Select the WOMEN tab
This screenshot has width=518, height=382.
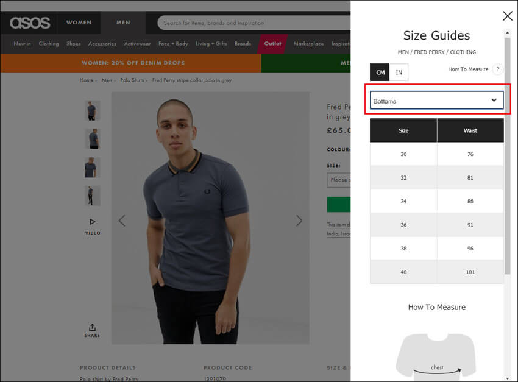(x=79, y=23)
